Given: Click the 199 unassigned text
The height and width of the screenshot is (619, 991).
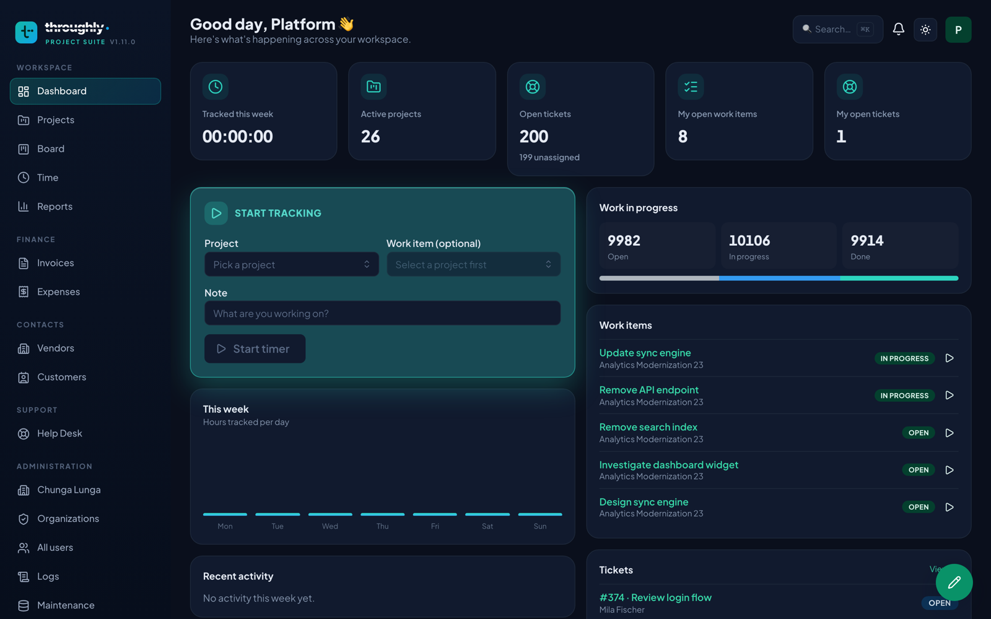Looking at the screenshot, I should click(x=549, y=157).
